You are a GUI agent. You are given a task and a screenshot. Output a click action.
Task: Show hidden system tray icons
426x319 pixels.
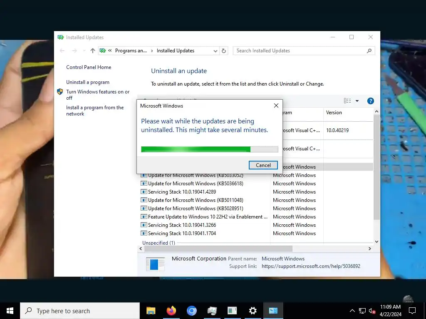[352, 311]
